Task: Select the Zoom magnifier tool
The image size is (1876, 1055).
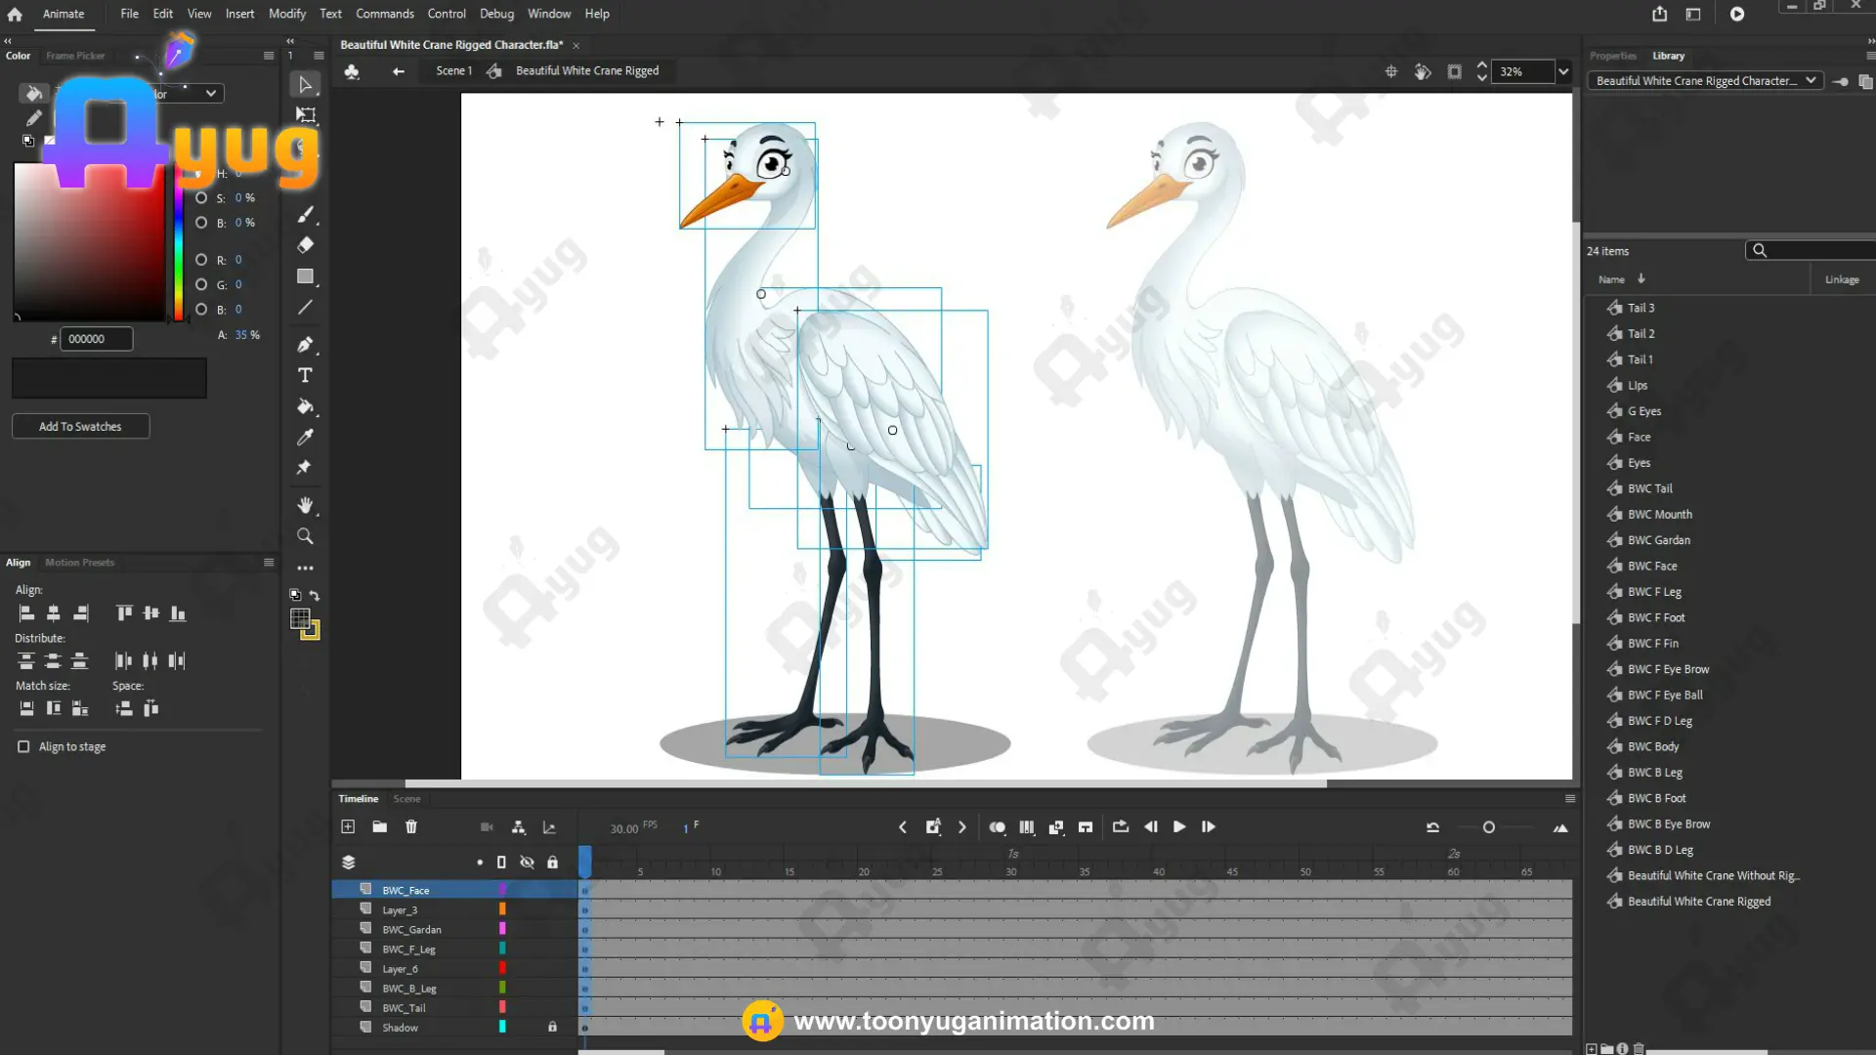Action: [305, 536]
